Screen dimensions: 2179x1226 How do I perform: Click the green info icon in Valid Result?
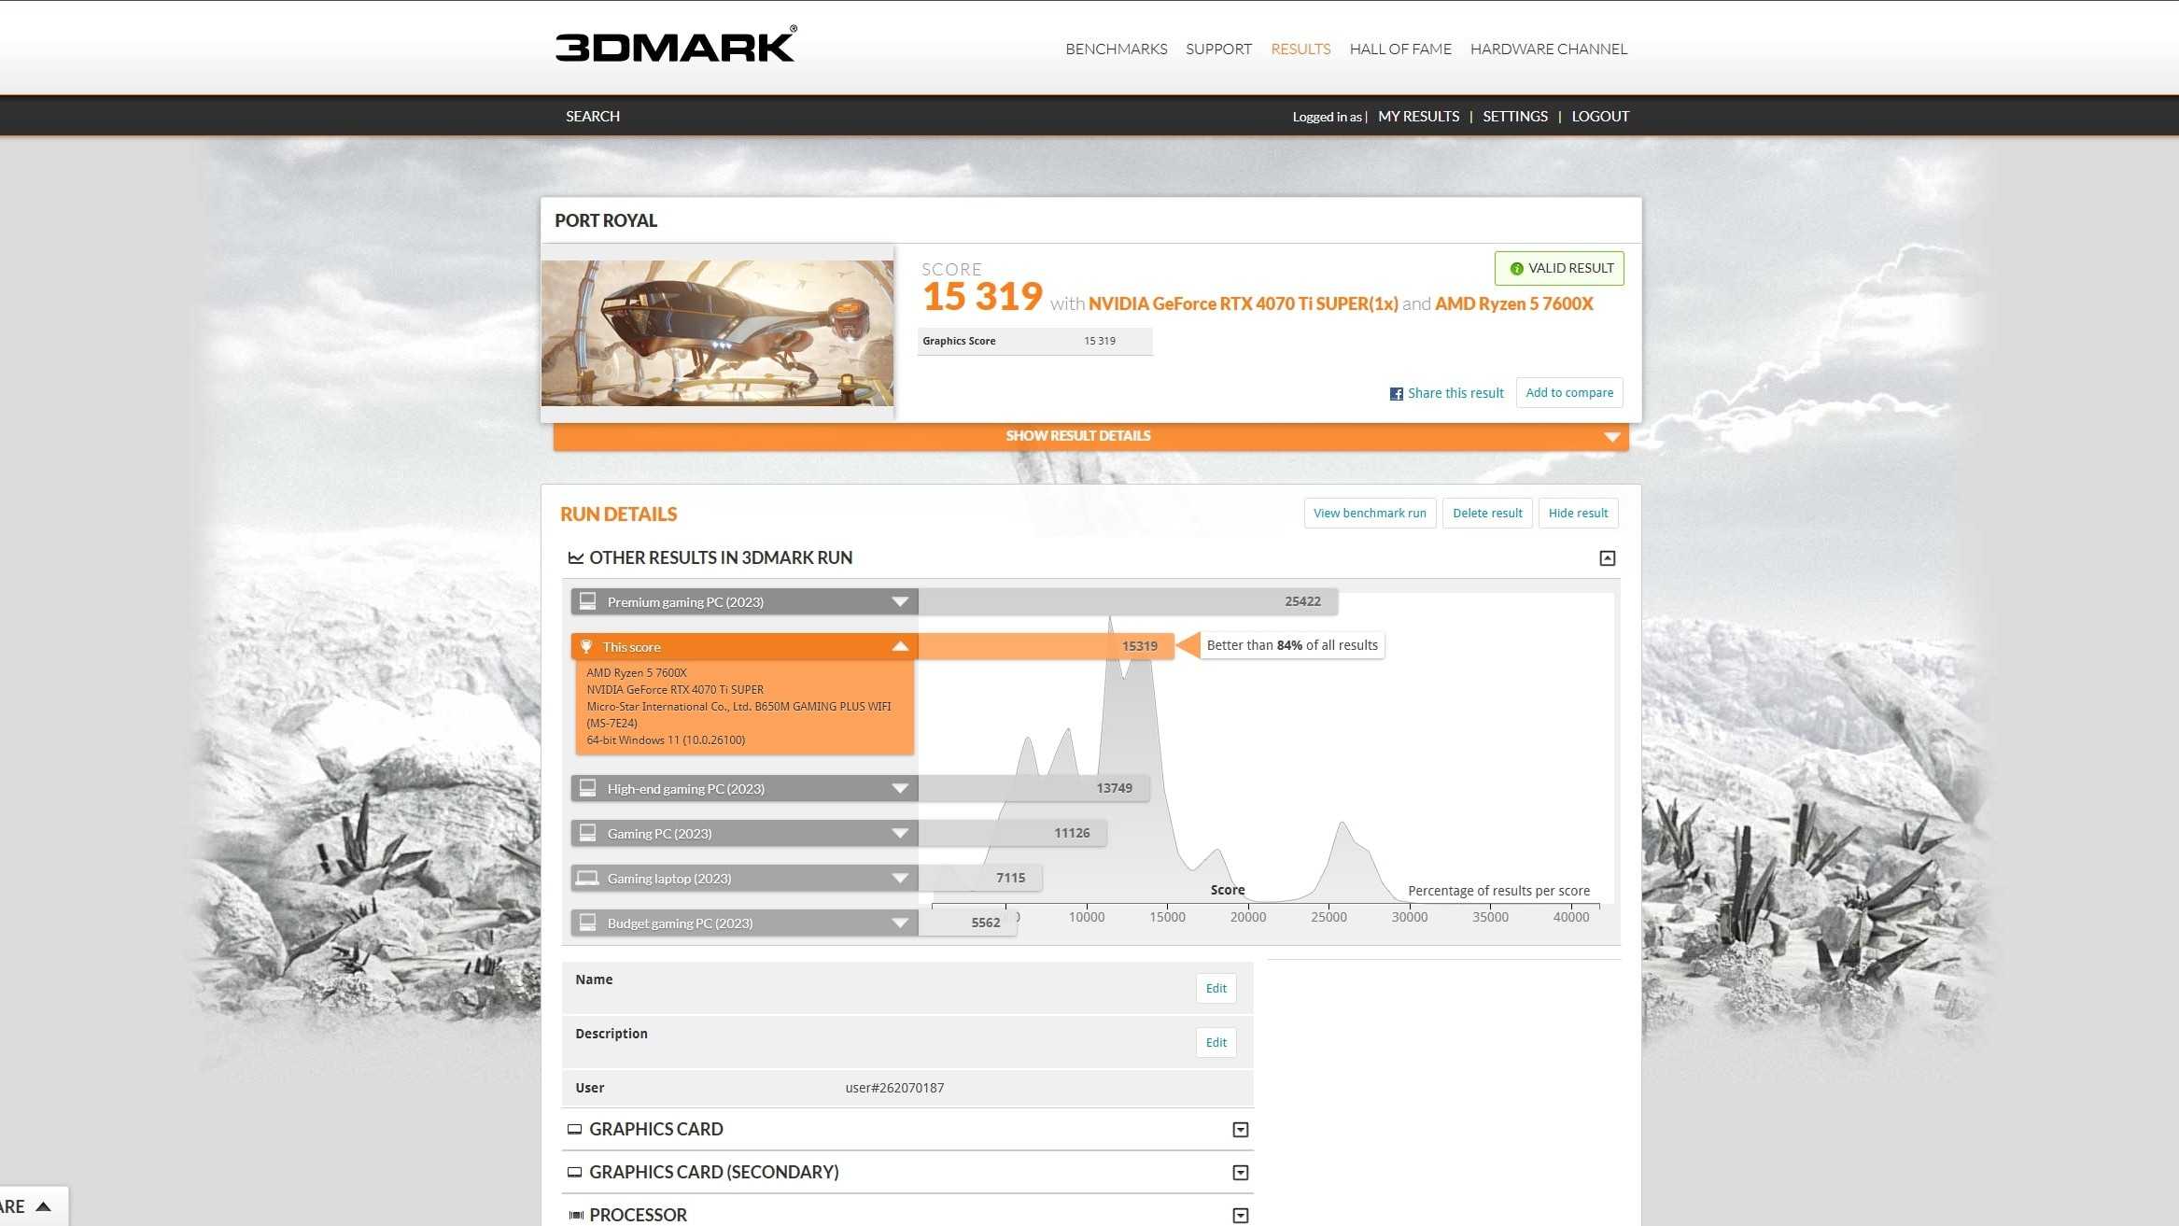pyautogui.click(x=1516, y=269)
